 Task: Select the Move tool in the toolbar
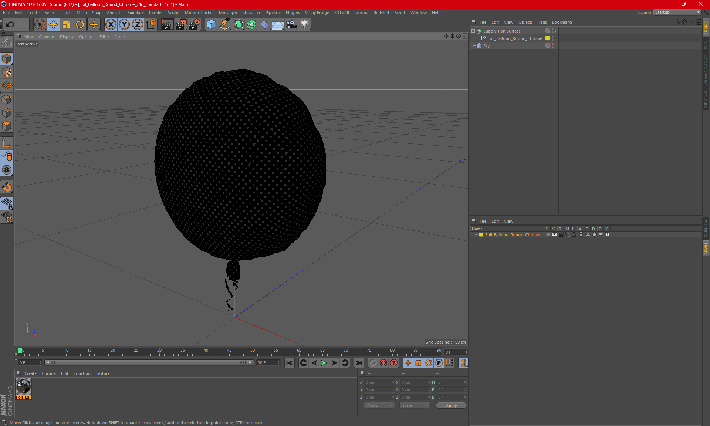pos(53,25)
